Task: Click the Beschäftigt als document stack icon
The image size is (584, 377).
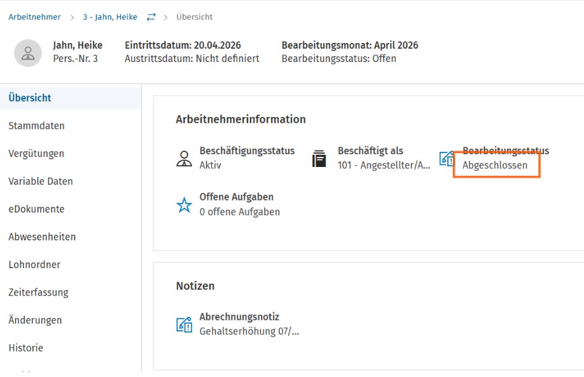Action: [319, 159]
